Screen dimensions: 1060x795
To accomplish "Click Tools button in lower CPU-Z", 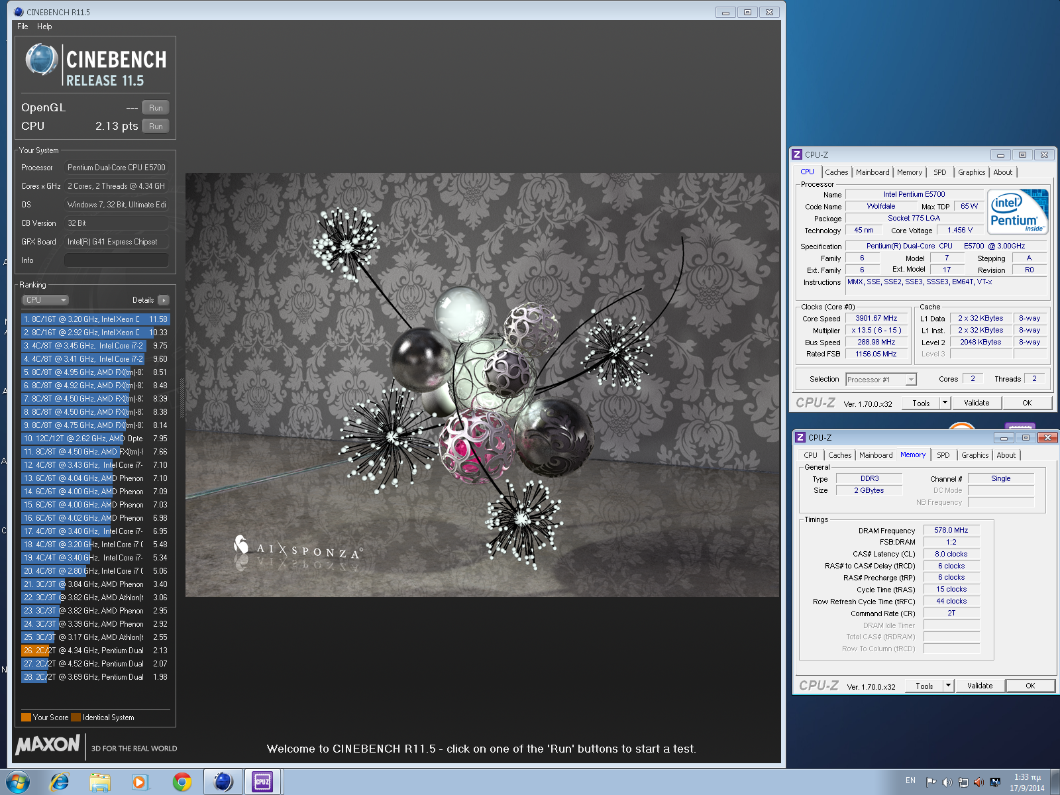I will point(924,686).
